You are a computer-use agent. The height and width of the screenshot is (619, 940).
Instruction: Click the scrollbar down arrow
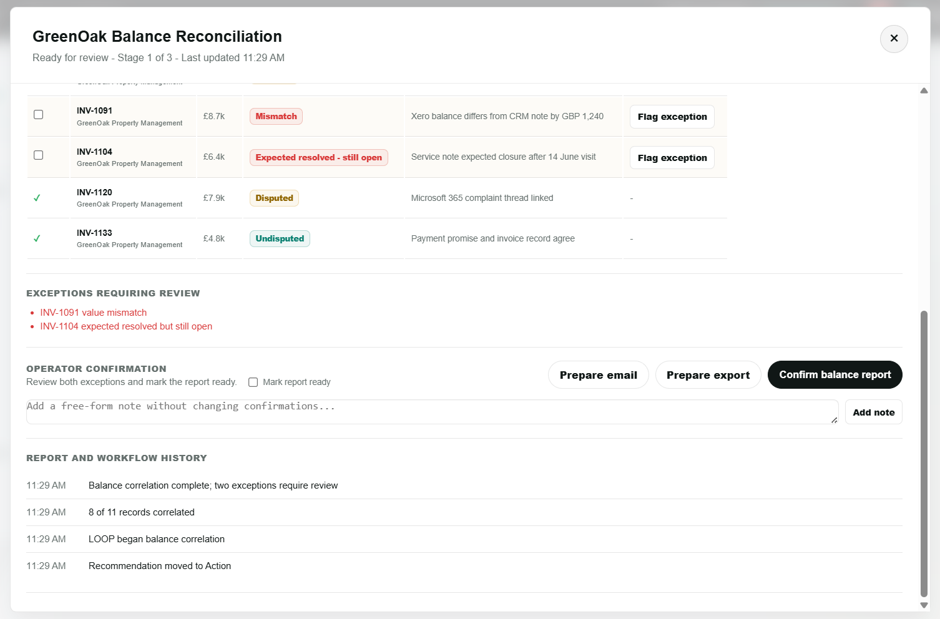924,605
